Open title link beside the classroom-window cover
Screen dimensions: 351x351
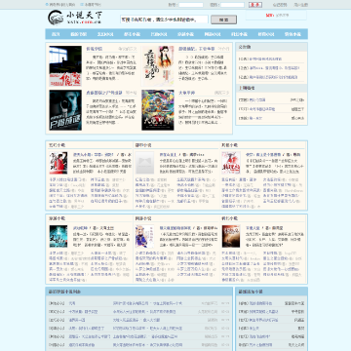tap(95, 49)
